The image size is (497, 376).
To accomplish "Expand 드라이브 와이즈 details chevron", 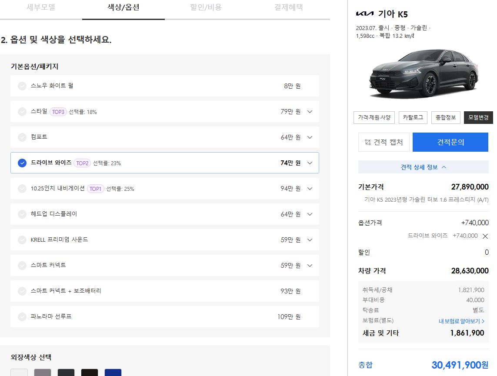I will 310,163.
